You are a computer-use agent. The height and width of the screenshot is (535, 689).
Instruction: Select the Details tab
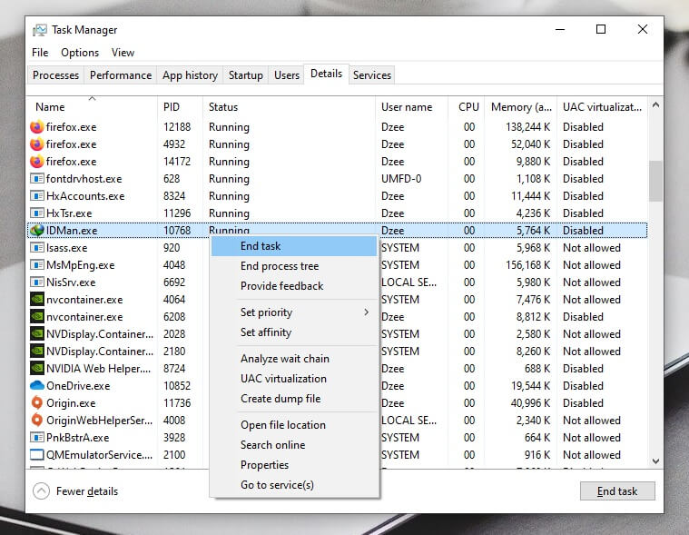(x=326, y=74)
